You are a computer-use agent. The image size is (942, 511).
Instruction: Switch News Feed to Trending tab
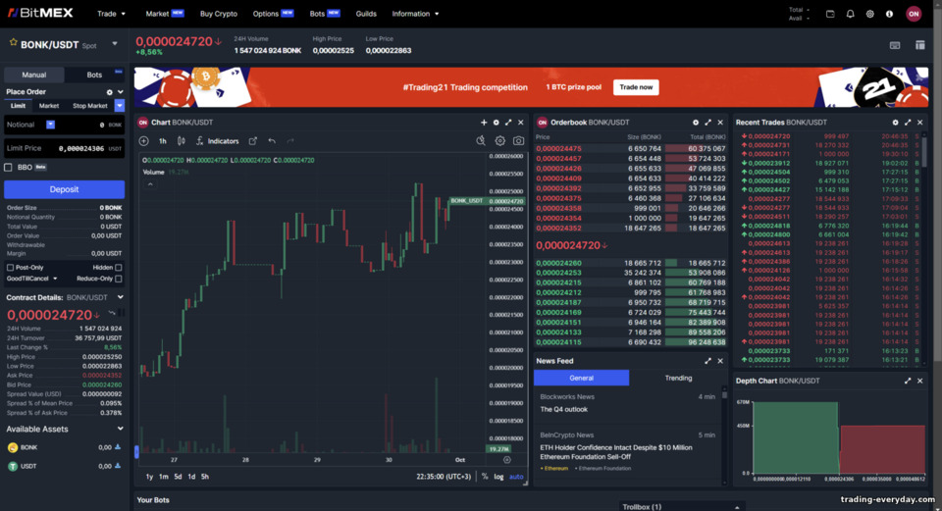pyautogui.click(x=678, y=378)
